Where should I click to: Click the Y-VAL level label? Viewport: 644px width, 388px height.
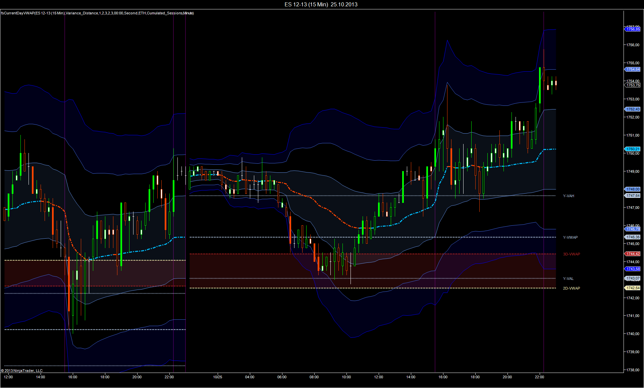(x=568, y=279)
